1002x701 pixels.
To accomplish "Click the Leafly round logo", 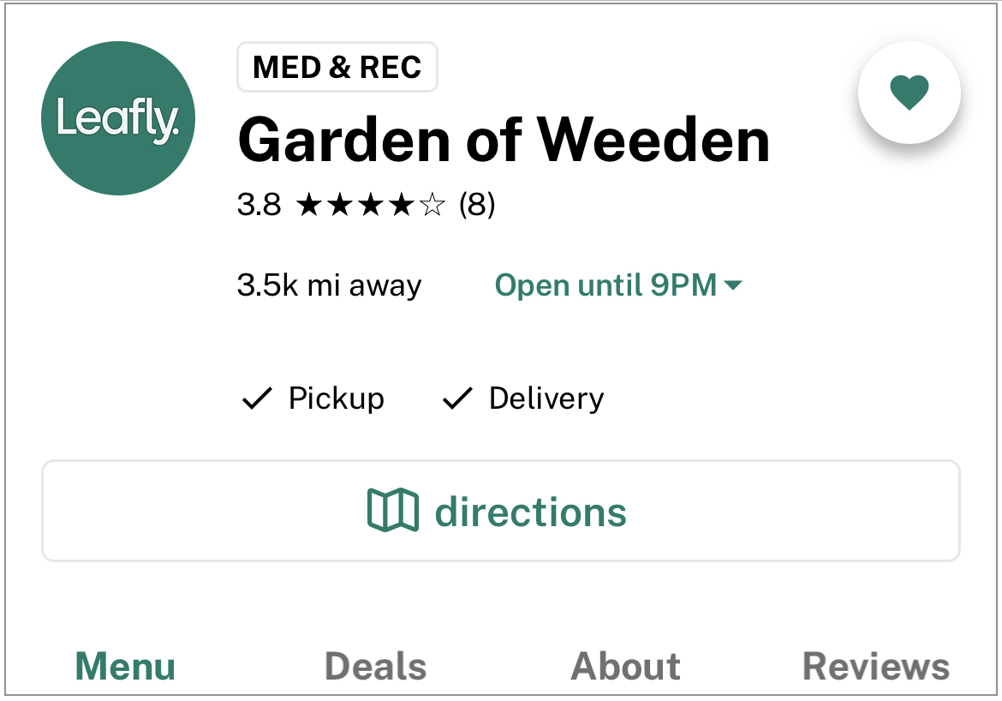I will (x=117, y=118).
